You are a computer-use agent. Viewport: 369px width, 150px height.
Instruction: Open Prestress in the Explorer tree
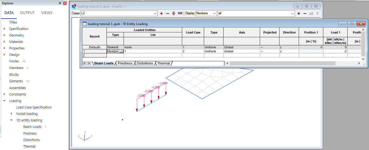click(30, 133)
